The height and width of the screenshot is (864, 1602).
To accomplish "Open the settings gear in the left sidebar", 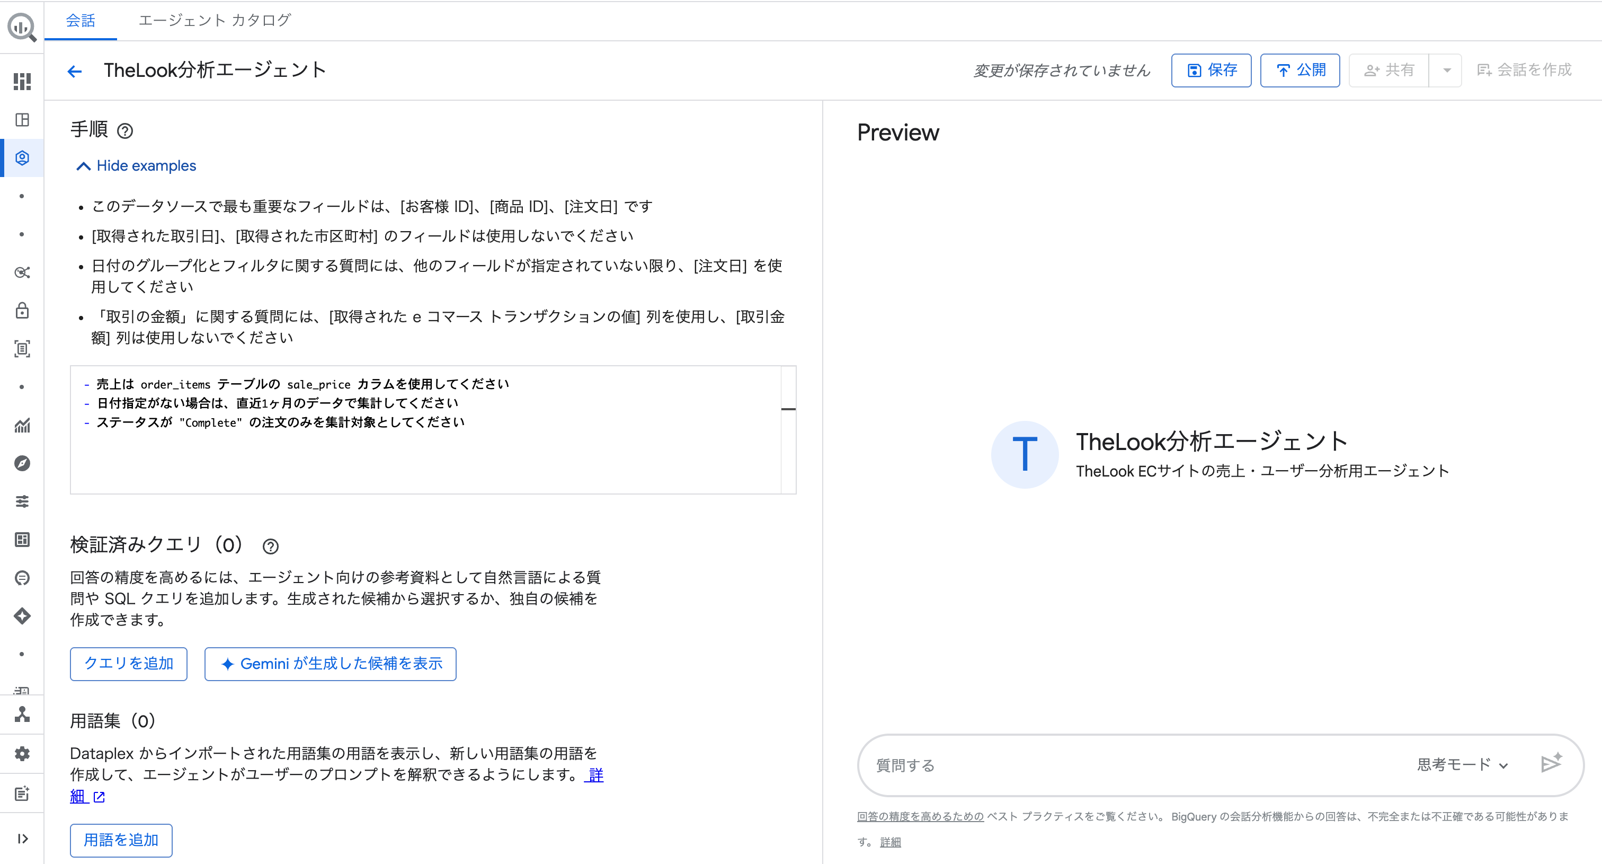I will point(22,753).
